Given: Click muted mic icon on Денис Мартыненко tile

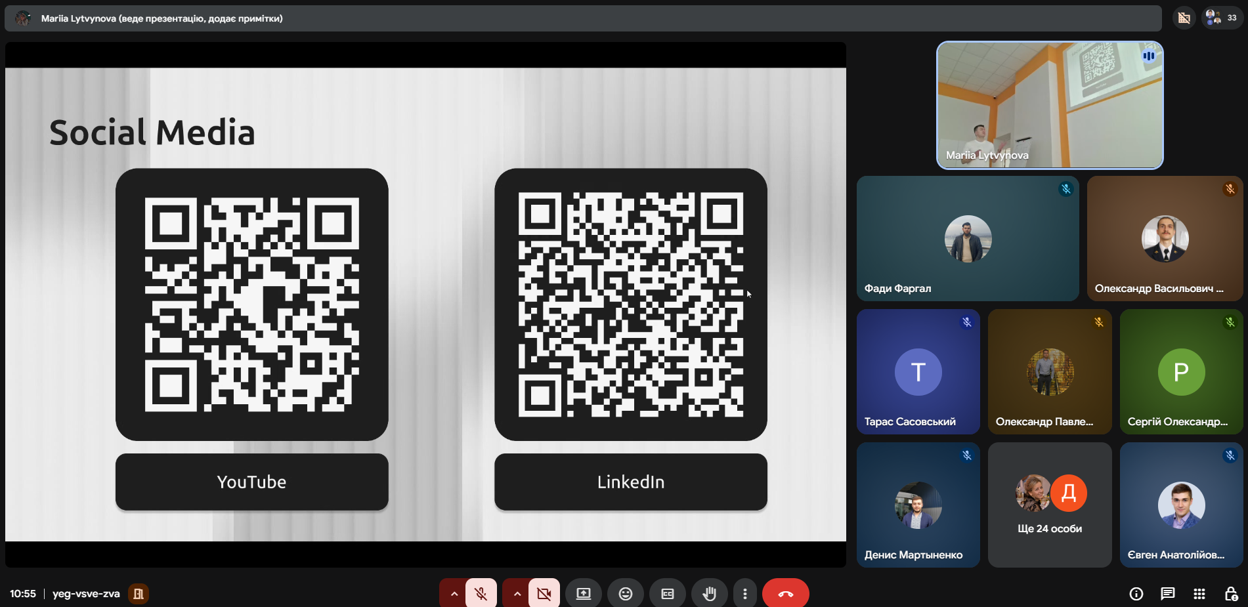Looking at the screenshot, I should click(967, 455).
